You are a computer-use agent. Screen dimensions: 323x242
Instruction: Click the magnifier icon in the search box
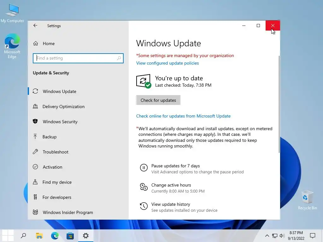pyautogui.click(x=119, y=58)
